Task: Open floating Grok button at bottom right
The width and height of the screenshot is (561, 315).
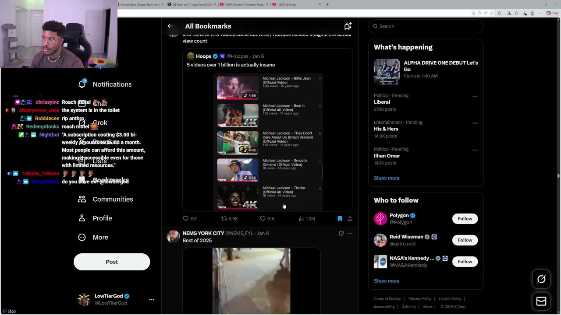Action: [541, 279]
